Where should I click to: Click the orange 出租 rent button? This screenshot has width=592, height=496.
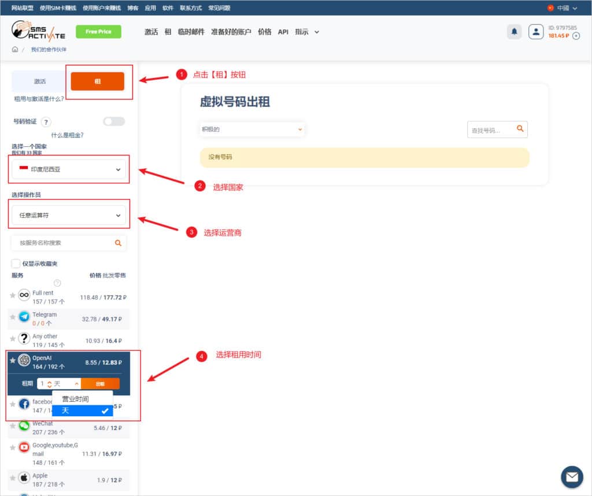pyautogui.click(x=100, y=384)
